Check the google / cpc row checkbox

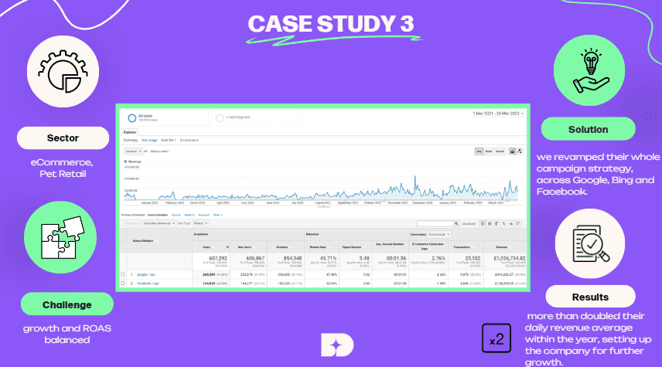click(123, 274)
